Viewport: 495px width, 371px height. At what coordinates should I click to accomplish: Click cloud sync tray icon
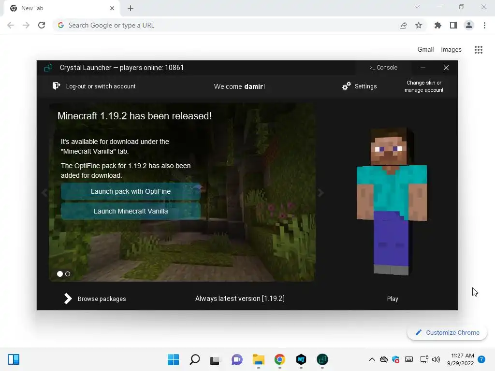[x=383, y=359]
